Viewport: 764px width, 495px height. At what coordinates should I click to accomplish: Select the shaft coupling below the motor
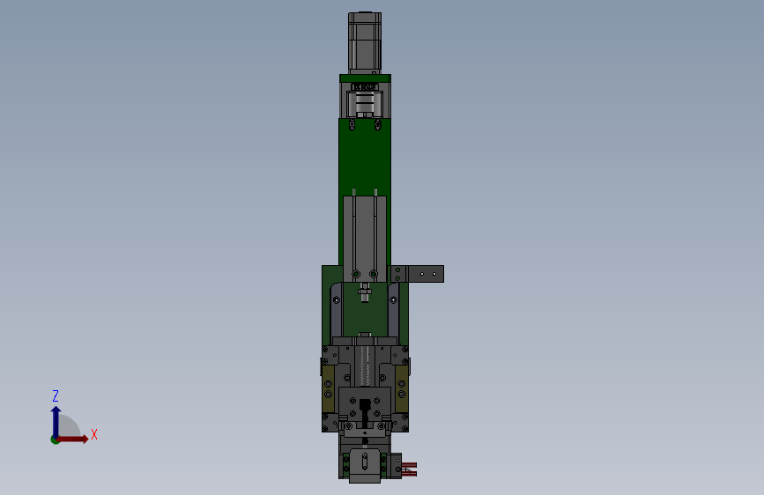tap(365, 104)
